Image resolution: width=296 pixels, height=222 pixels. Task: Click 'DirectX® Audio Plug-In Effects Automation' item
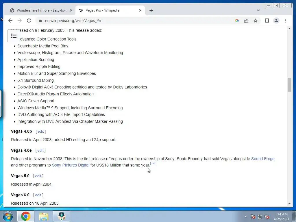[x=55, y=94]
